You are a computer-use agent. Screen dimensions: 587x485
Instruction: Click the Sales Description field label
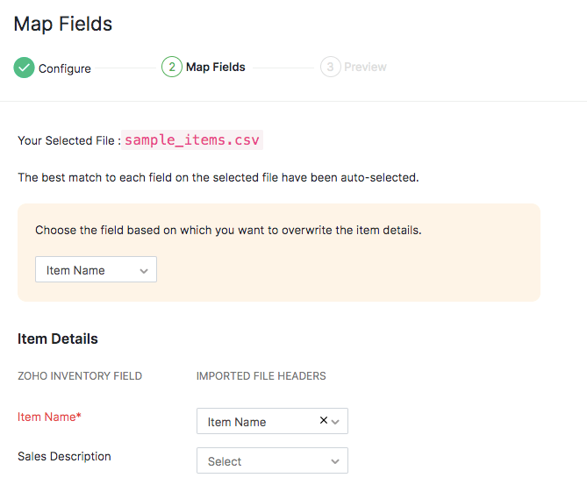[x=64, y=456]
